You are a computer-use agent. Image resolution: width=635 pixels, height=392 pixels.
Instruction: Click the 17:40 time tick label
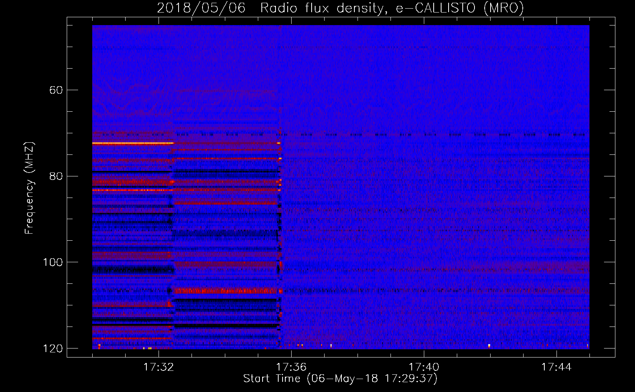click(x=424, y=367)
